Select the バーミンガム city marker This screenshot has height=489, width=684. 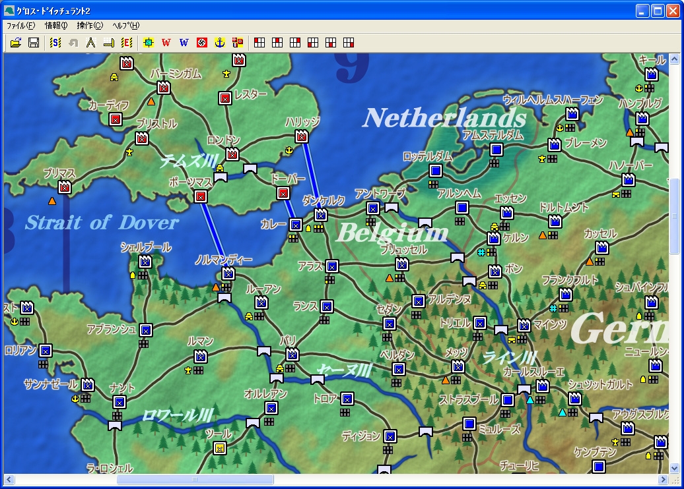[x=164, y=88]
